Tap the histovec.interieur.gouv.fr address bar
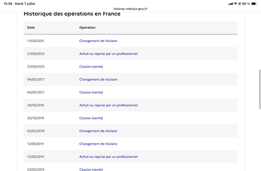Screen dimensions: 261x171 coord(130,9)
